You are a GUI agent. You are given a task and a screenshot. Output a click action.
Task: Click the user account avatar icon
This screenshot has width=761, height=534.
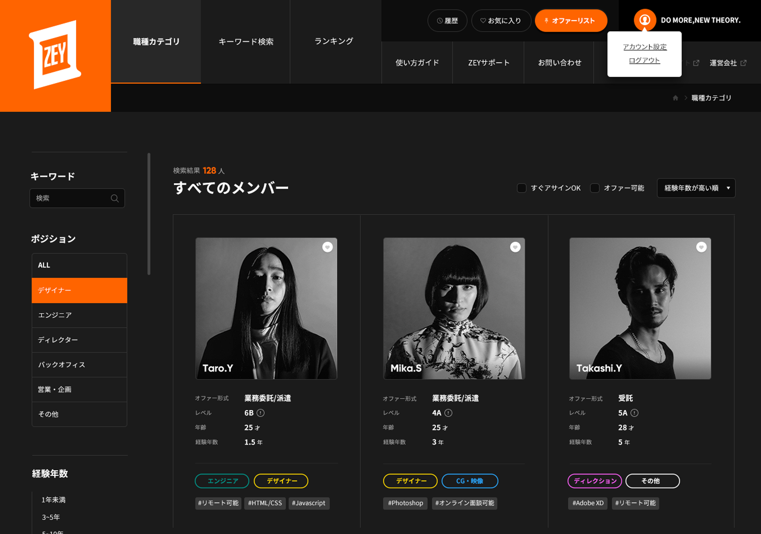click(x=645, y=20)
